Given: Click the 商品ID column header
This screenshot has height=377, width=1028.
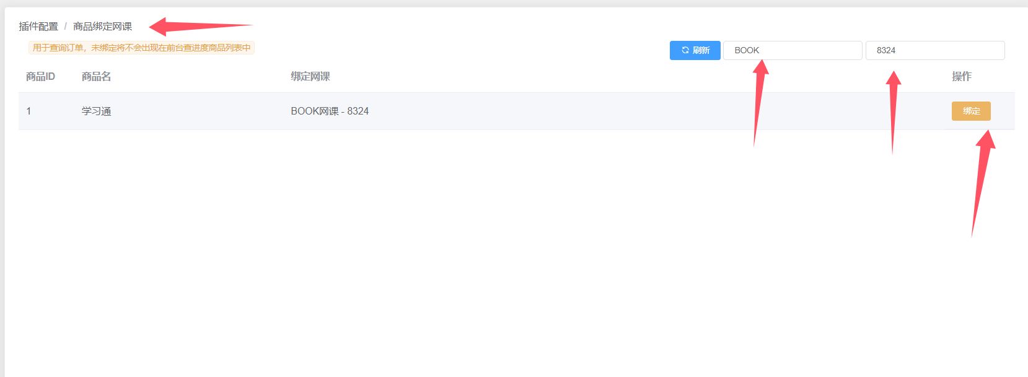Looking at the screenshot, I should pos(39,76).
